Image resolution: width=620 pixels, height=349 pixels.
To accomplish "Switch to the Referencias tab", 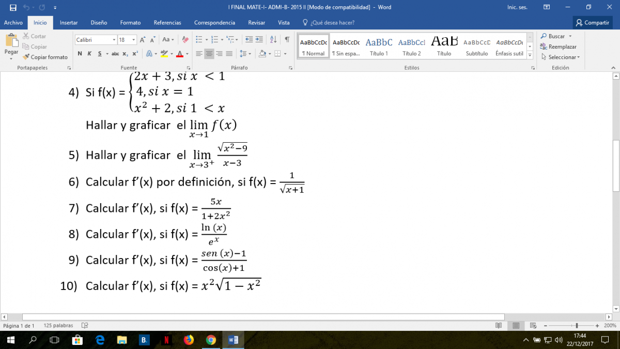I will (167, 23).
